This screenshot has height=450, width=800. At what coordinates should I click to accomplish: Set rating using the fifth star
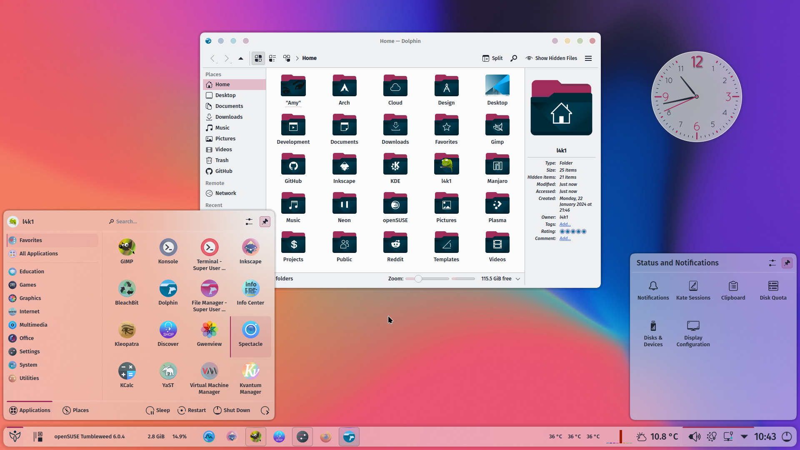[584, 232]
